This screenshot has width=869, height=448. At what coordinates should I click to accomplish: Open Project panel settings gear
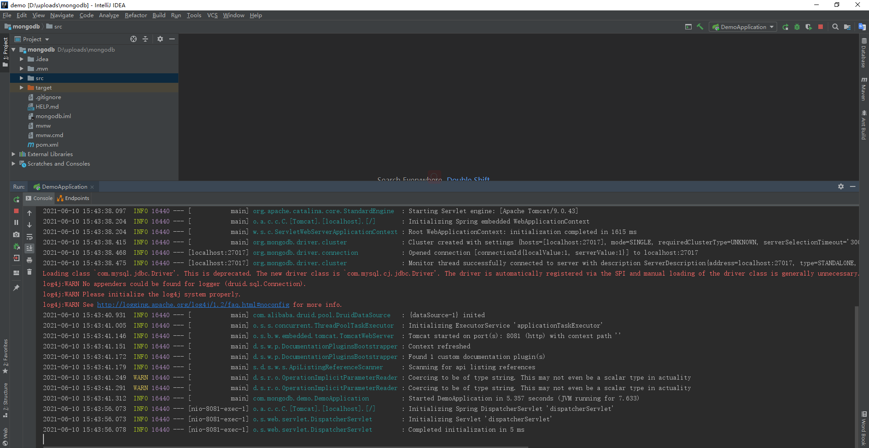pyautogui.click(x=160, y=39)
